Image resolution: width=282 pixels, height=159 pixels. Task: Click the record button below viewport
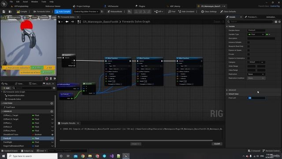click(x=47, y=79)
